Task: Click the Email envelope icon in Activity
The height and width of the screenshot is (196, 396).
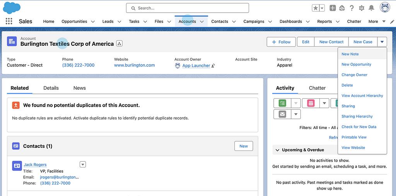Action: click(282, 114)
